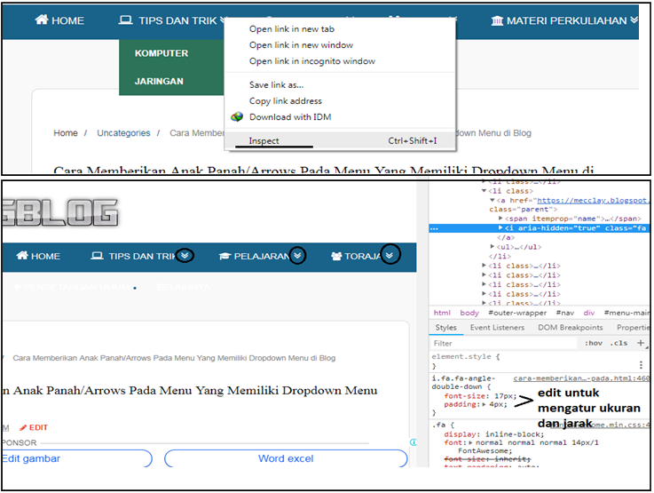Click the Filter field in Styles pane
Image resolution: width=654 pixels, height=493 pixels.
504,343
